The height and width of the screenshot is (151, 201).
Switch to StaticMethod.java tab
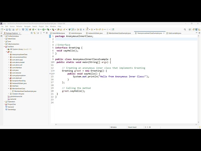point(57,33)
